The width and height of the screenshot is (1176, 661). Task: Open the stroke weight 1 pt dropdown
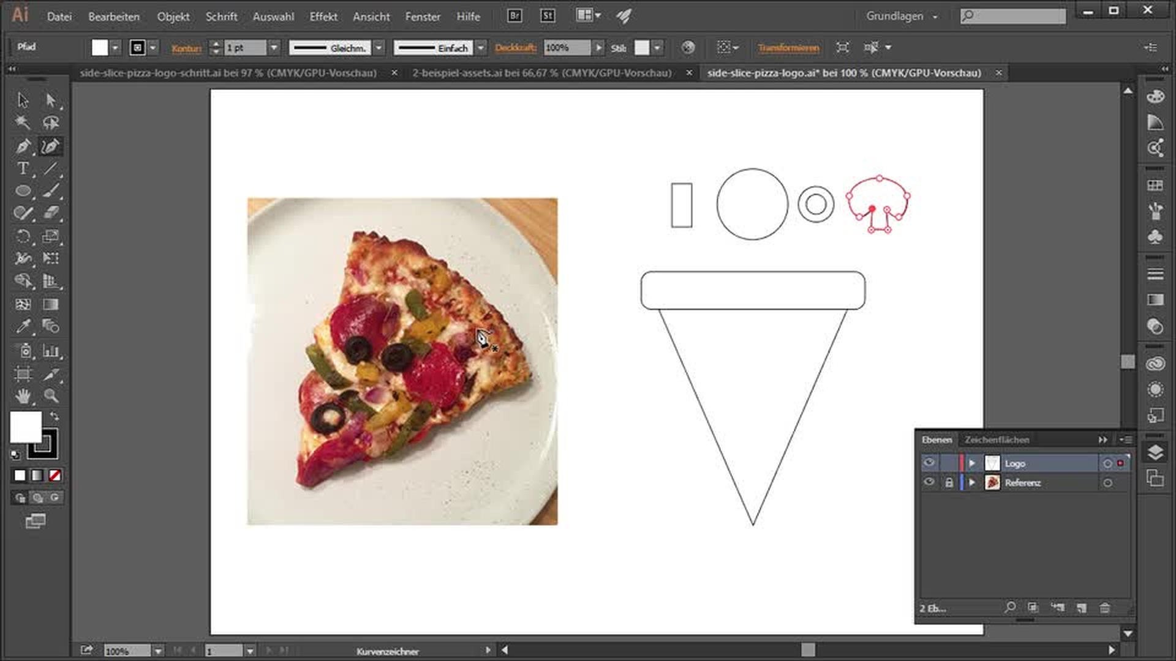pyautogui.click(x=274, y=48)
